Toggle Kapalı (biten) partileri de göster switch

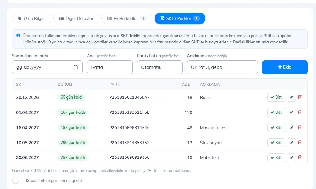click(x=17, y=180)
